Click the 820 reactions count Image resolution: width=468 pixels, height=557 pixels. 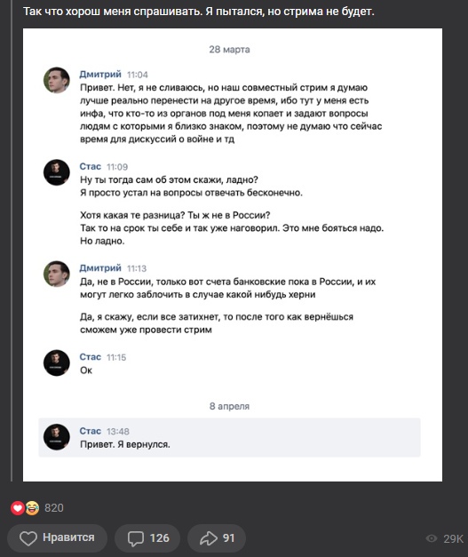(x=54, y=508)
